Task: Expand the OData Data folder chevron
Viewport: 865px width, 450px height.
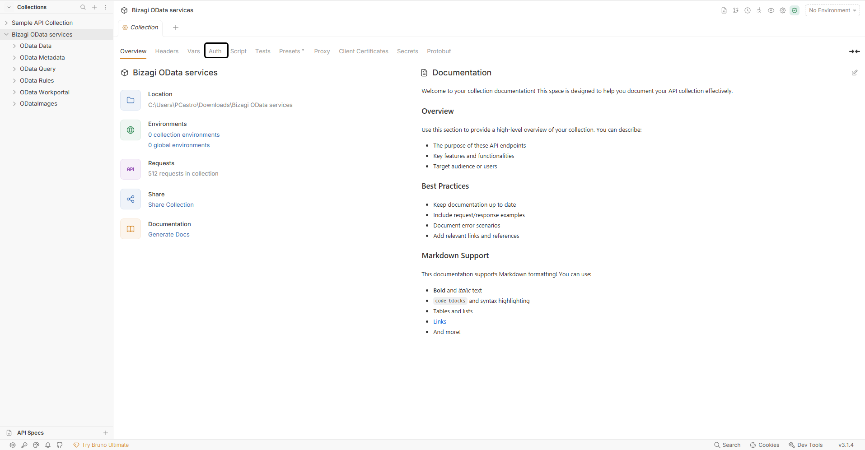Action: [14, 46]
